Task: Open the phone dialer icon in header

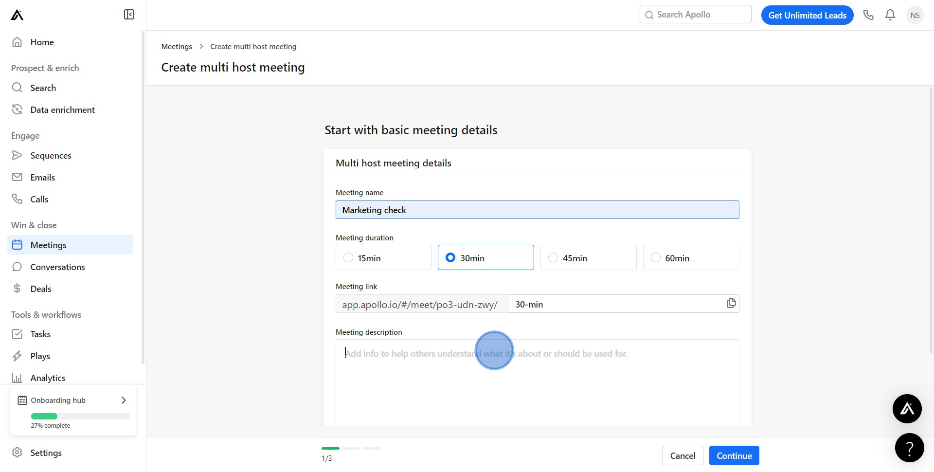Action: pyautogui.click(x=868, y=15)
